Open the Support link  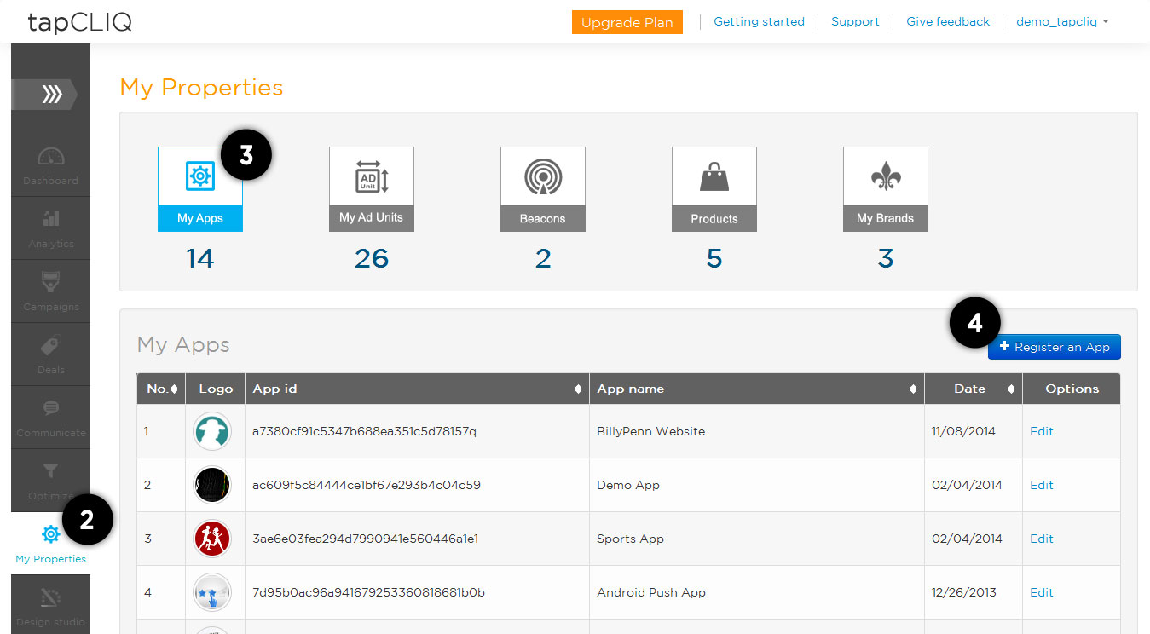[855, 21]
